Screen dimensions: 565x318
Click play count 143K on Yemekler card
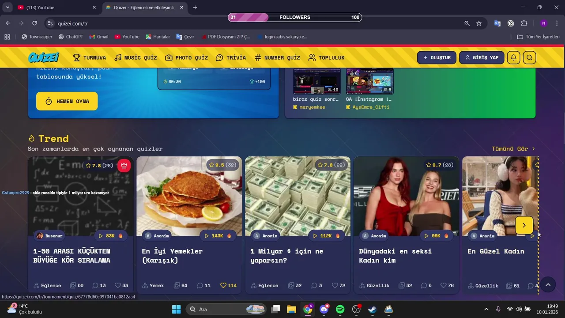point(218,236)
